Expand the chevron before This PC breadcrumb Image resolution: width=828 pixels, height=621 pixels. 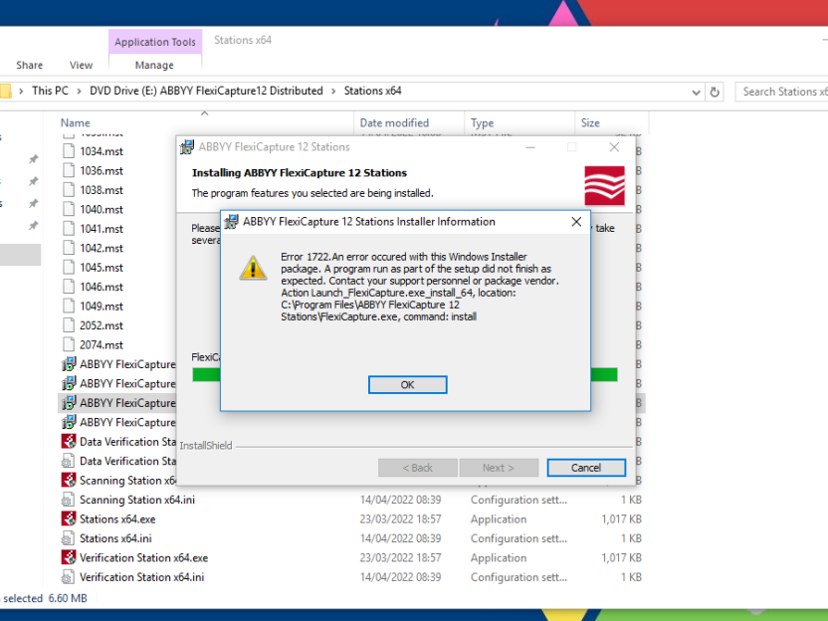click(21, 91)
